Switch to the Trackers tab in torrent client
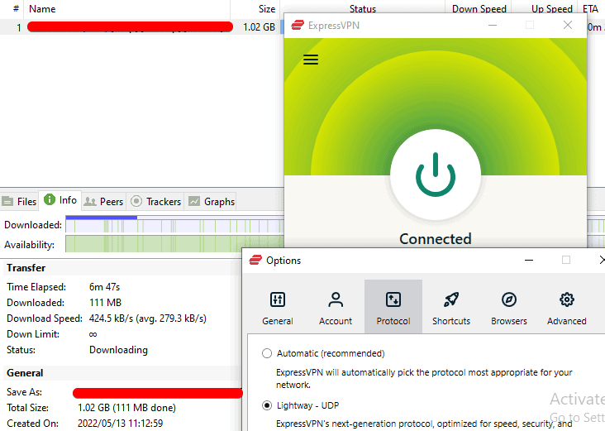 [x=155, y=201]
